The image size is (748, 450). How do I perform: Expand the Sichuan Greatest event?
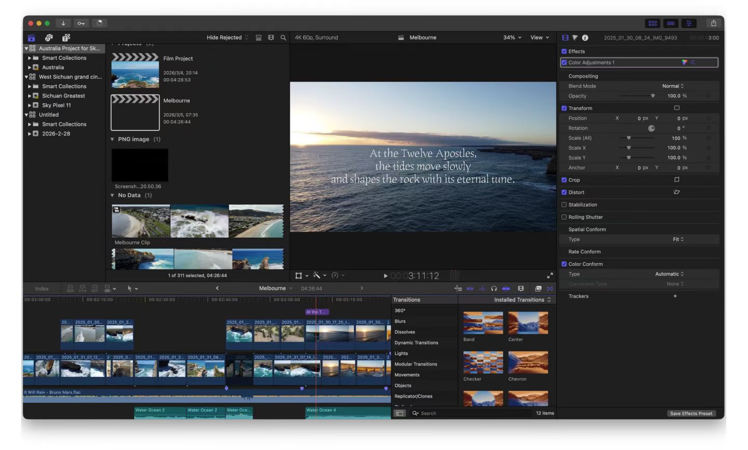tap(30, 96)
